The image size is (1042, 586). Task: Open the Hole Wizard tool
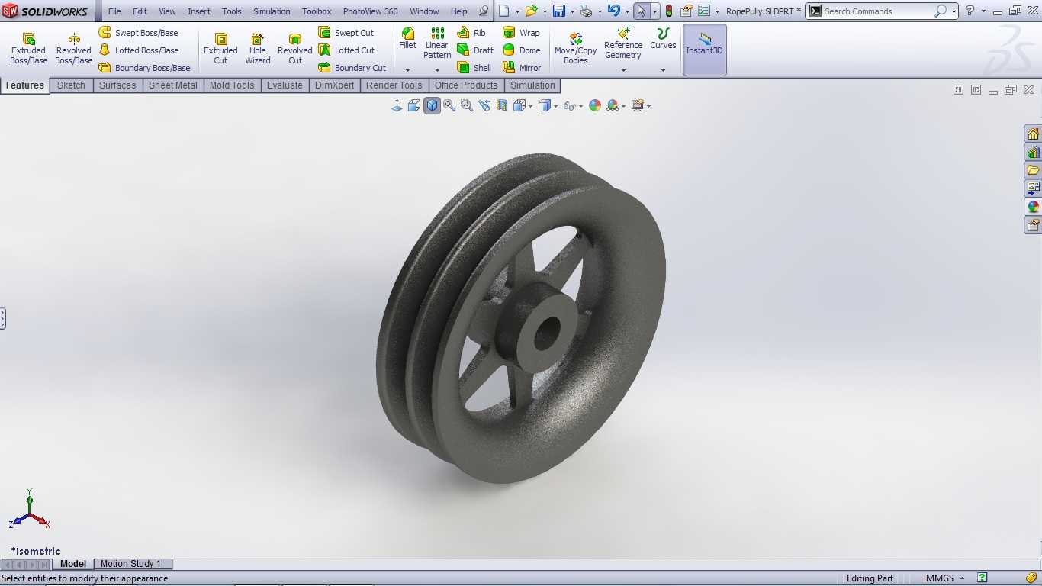[258, 48]
